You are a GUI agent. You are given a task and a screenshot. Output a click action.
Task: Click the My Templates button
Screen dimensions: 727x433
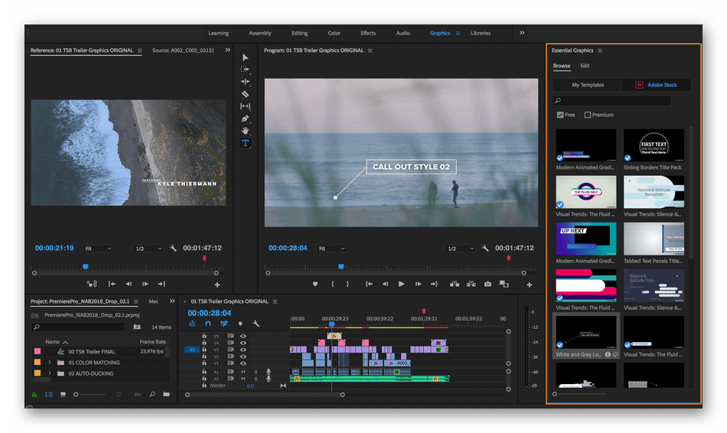click(588, 85)
